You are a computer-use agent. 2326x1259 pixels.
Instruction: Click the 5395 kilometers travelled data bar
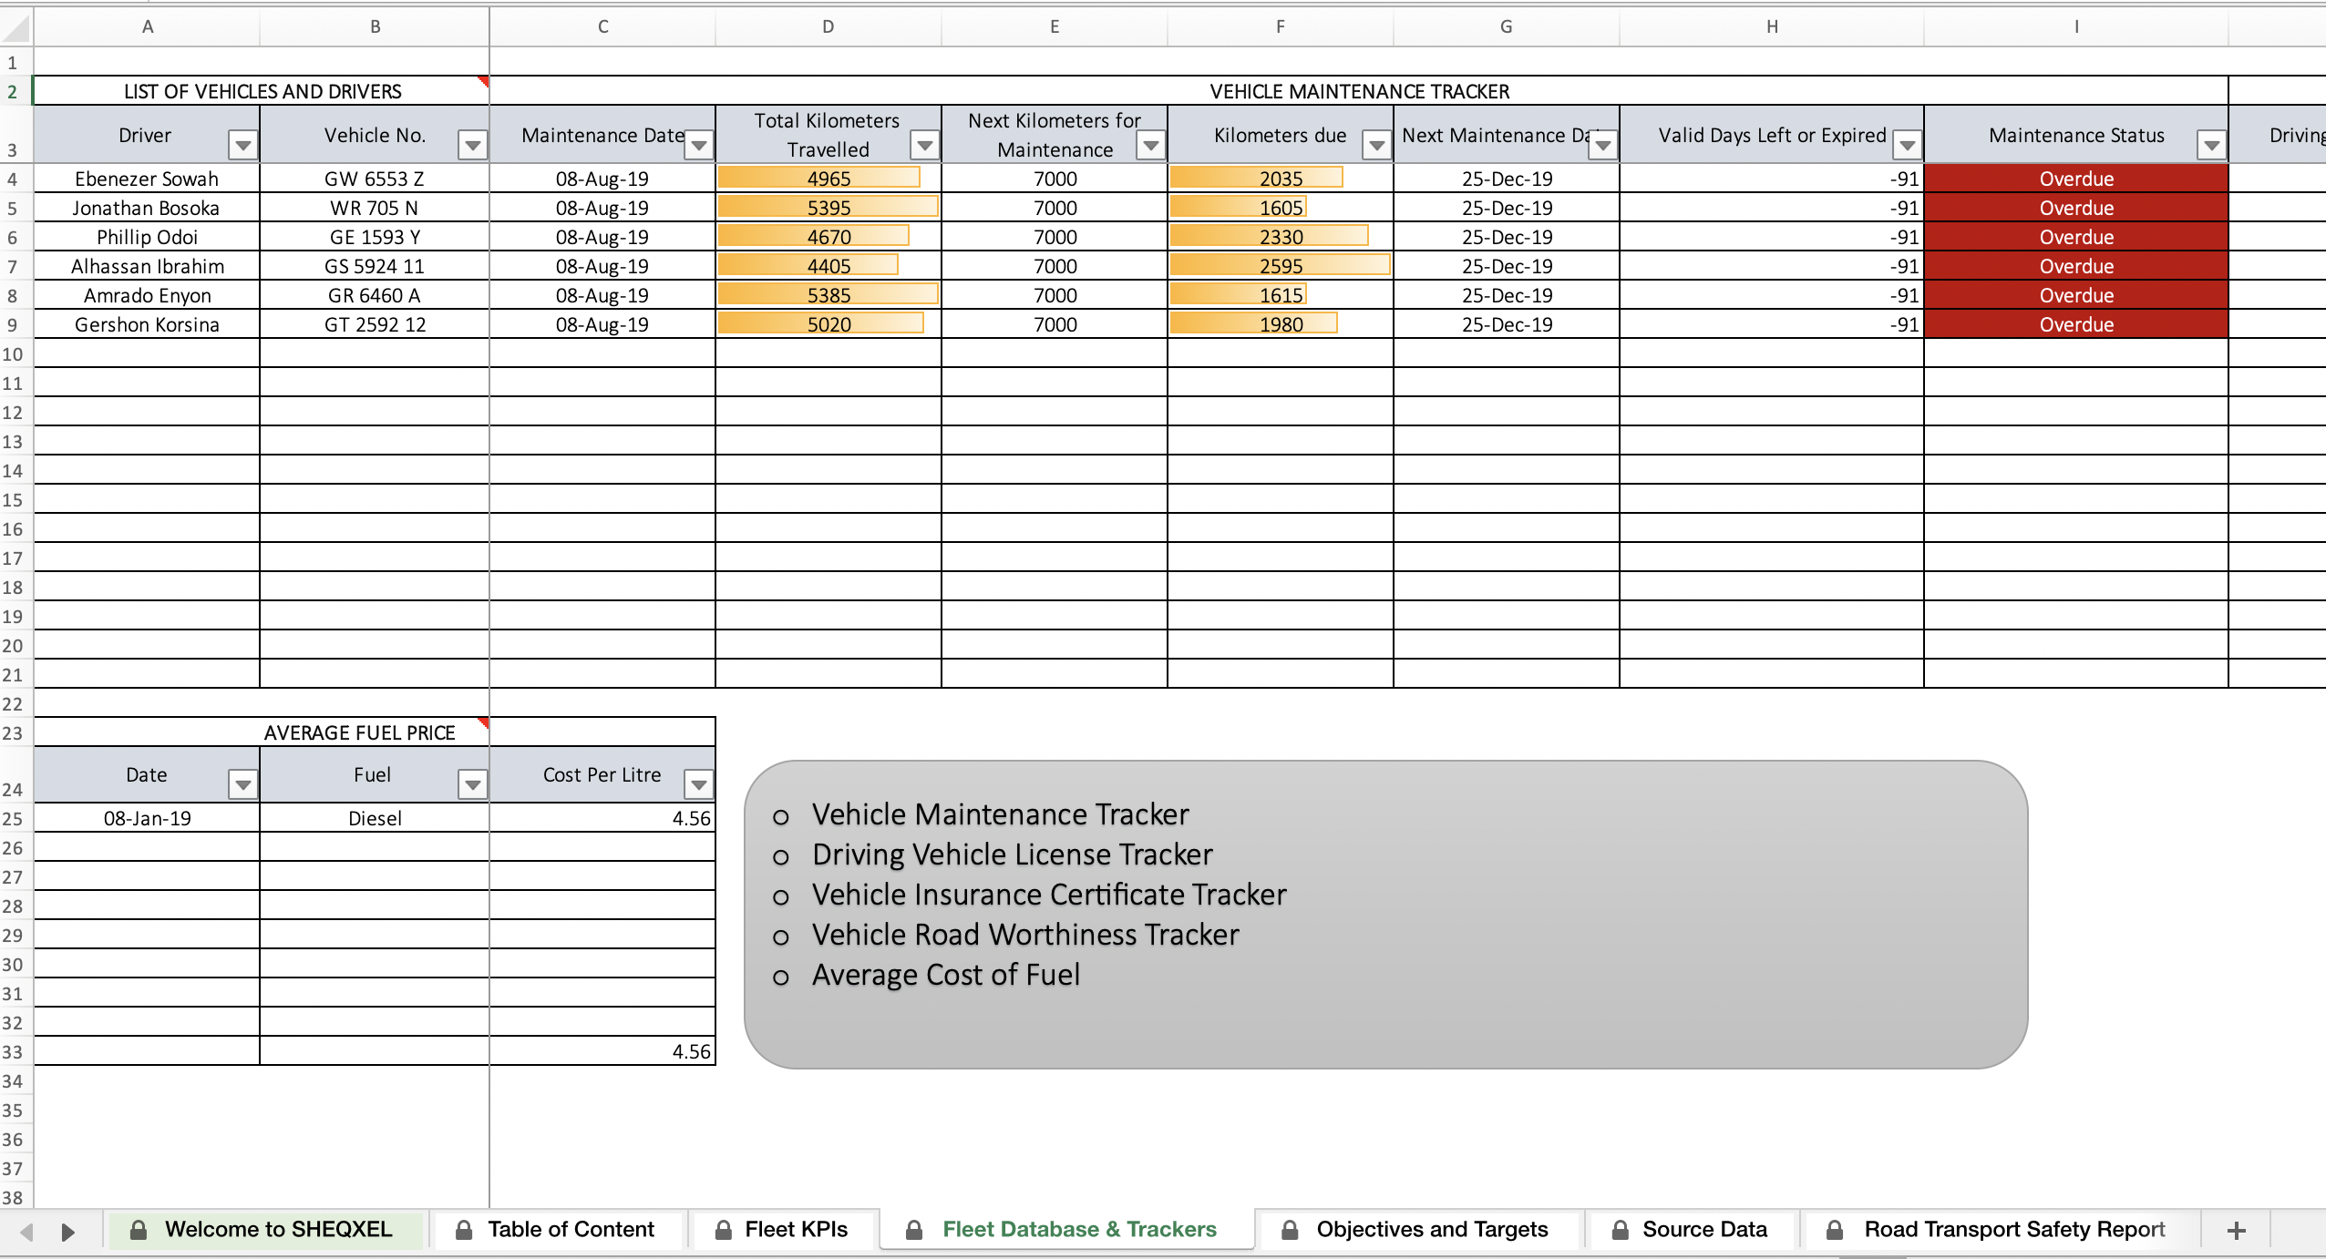click(x=829, y=207)
